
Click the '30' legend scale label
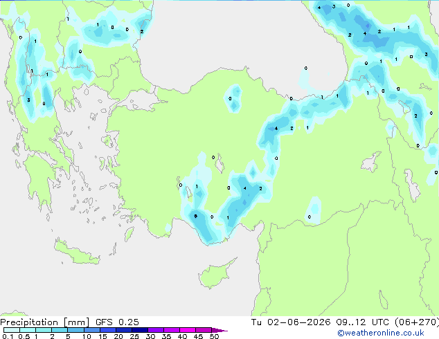click(x=150, y=336)
